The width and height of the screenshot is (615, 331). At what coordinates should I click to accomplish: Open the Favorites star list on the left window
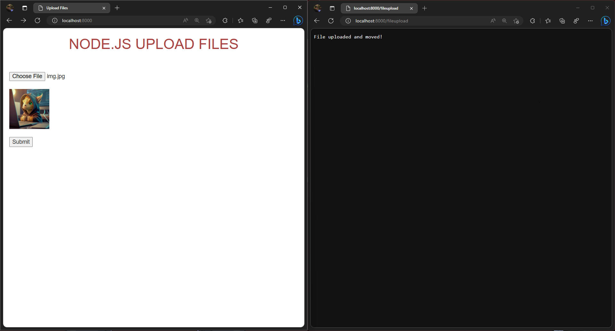(x=241, y=20)
